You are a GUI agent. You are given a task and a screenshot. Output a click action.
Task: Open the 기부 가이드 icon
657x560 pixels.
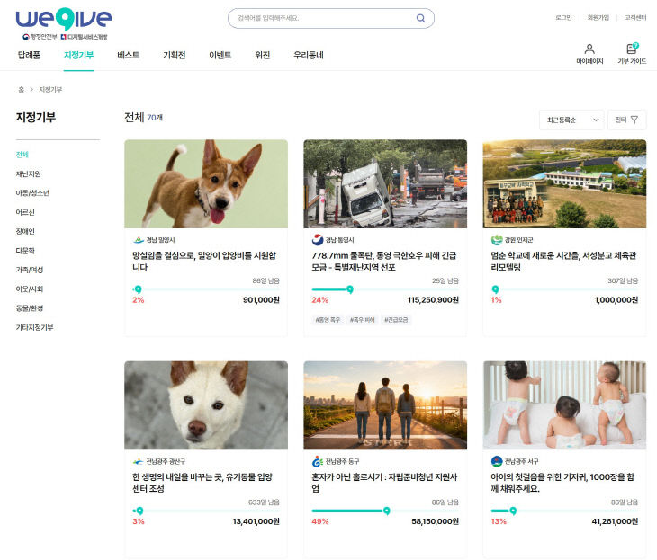[632, 49]
